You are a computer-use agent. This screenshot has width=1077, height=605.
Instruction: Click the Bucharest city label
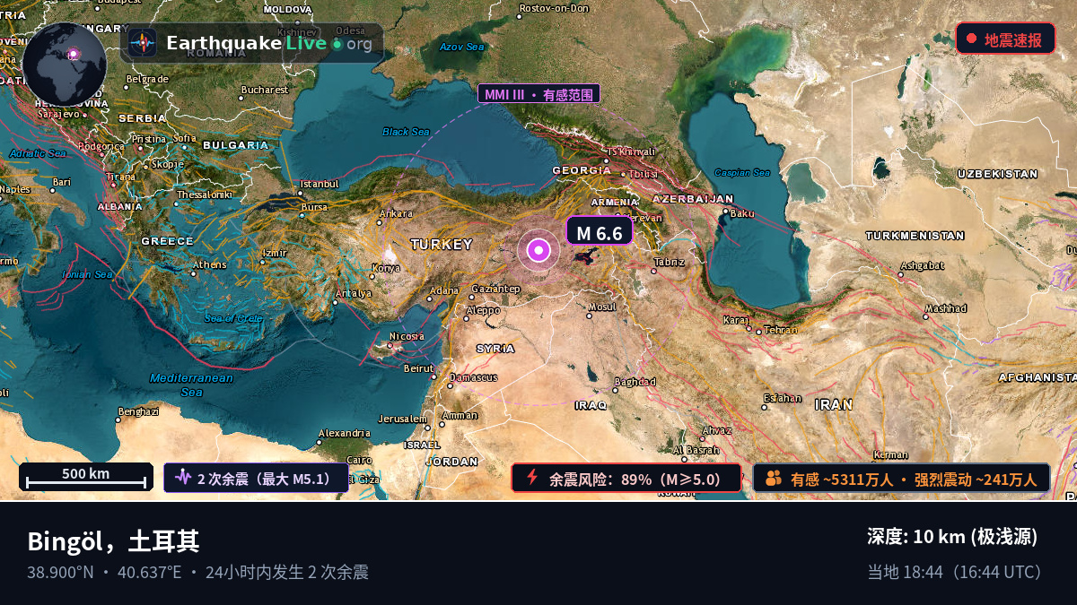265,90
